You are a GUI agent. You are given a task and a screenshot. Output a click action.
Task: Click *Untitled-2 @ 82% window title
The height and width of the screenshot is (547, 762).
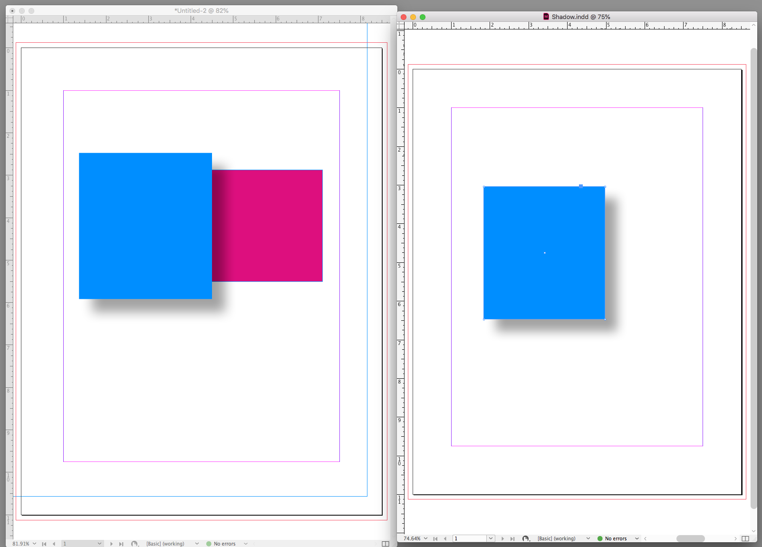coord(202,10)
